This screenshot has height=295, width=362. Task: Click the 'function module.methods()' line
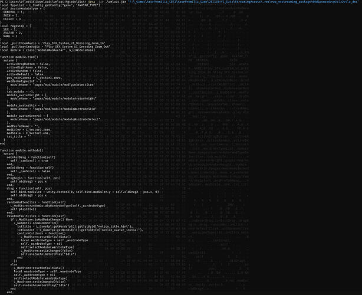click(21, 149)
